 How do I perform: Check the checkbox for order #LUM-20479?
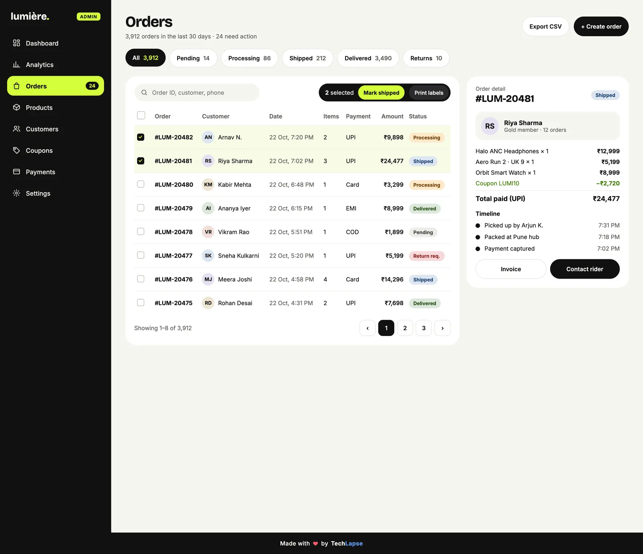pos(141,208)
